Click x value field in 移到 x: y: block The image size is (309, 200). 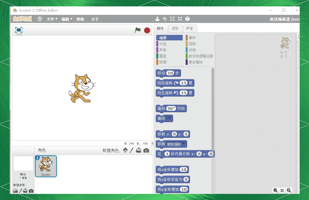[x=174, y=134]
